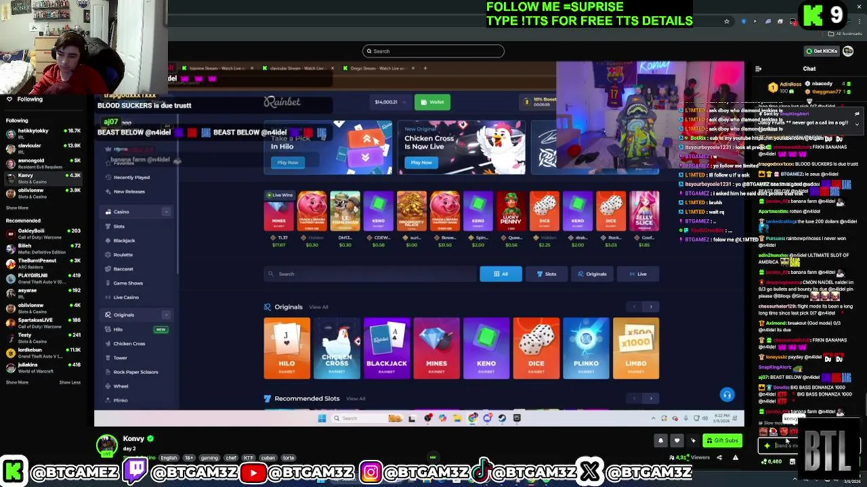
Task: Click Show More under Following
Action: [x=17, y=208]
